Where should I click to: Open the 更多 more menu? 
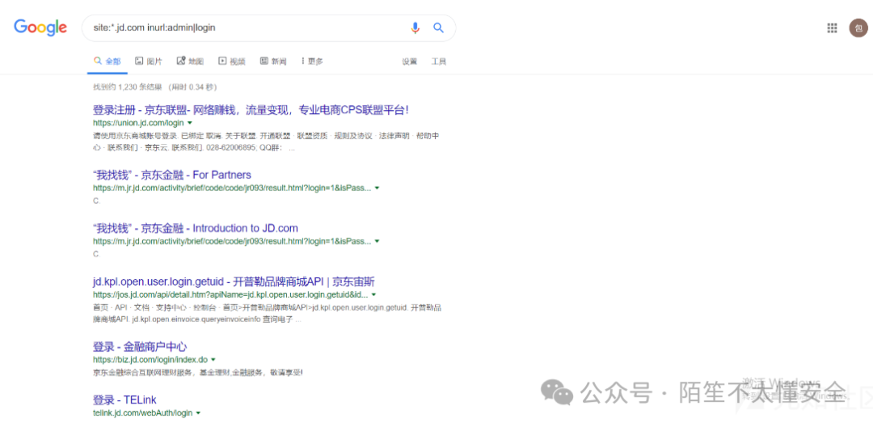[x=312, y=61]
